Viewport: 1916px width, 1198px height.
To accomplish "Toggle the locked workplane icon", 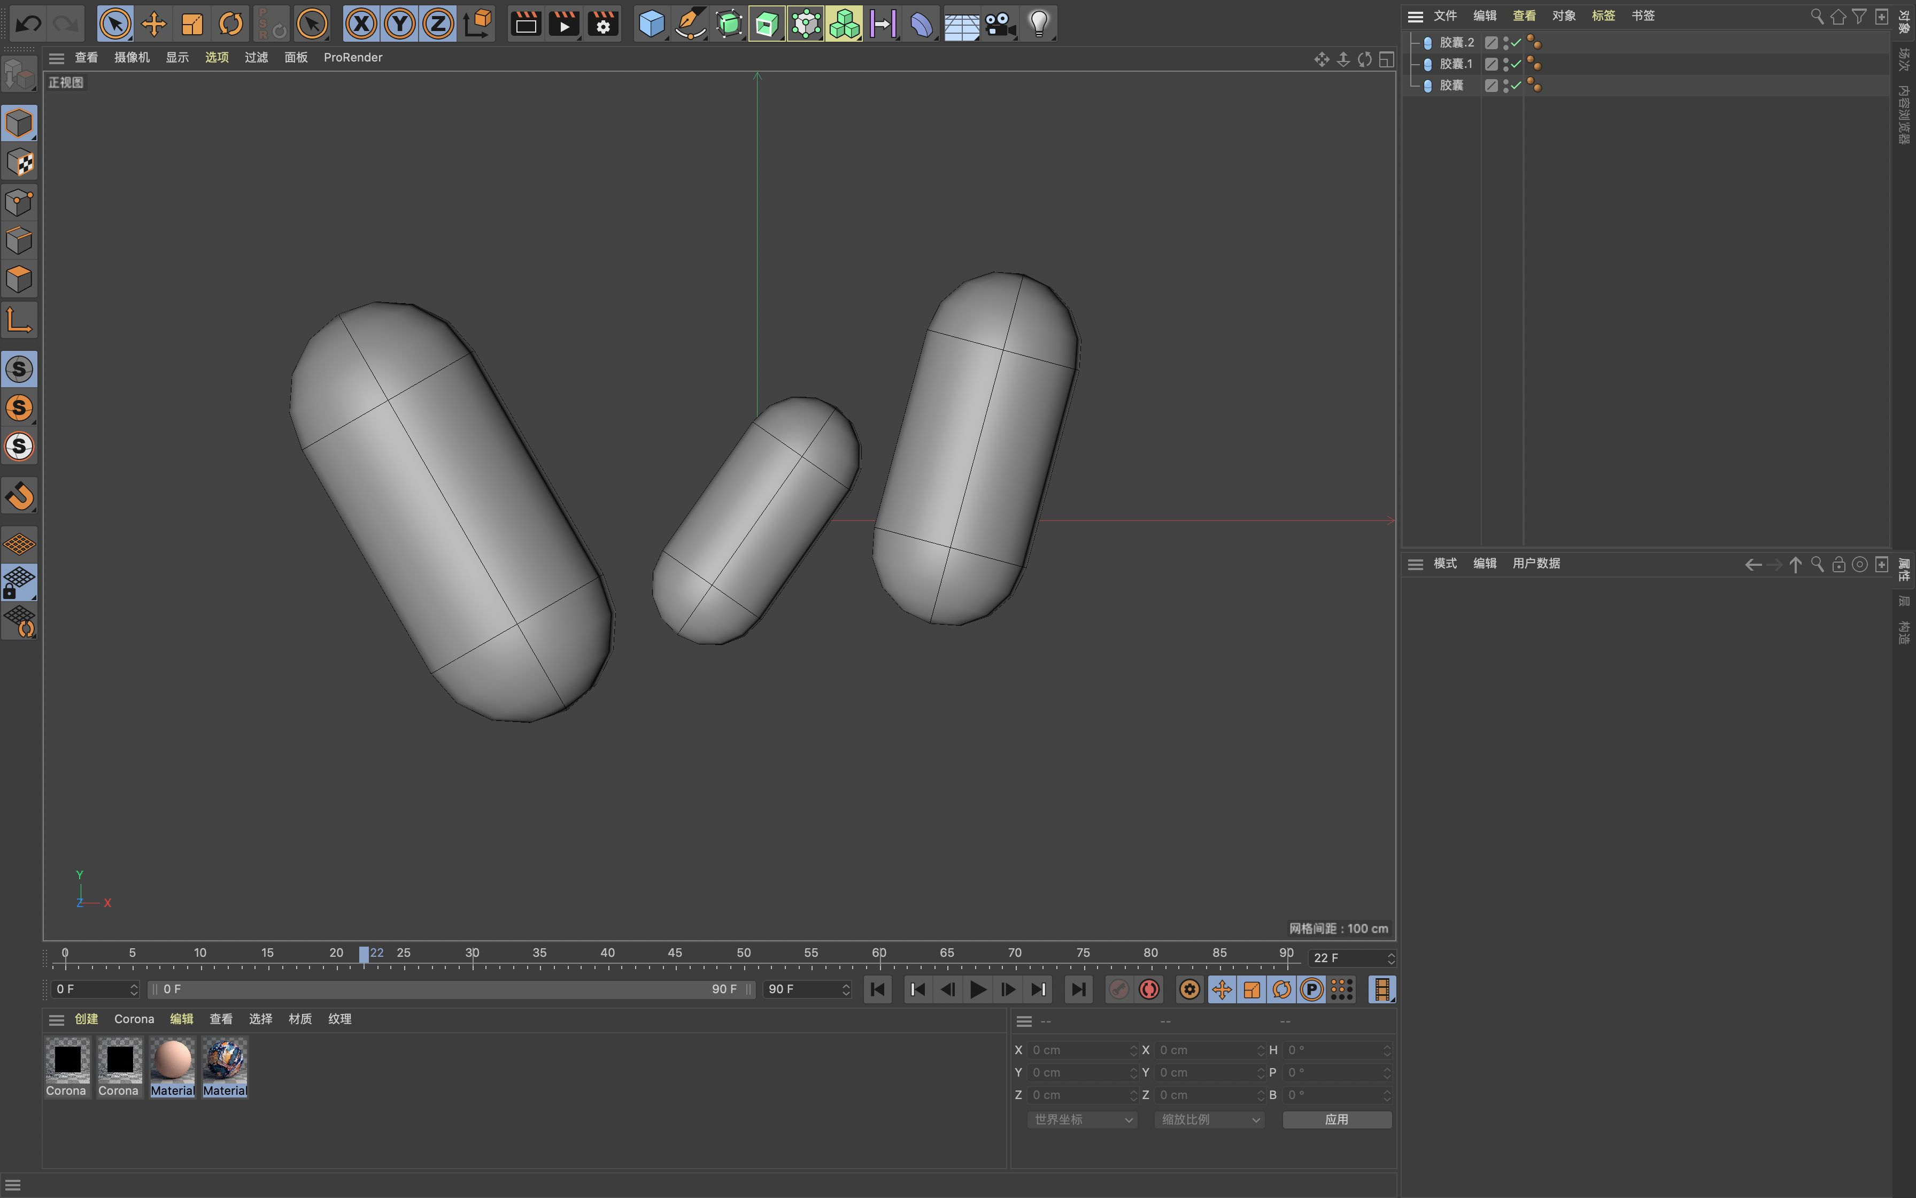I will point(20,583).
